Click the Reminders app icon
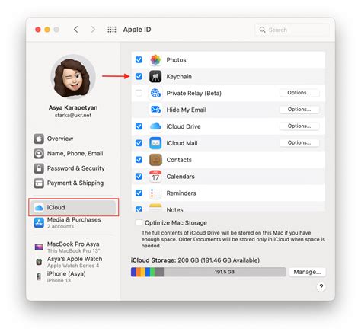 click(x=155, y=193)
